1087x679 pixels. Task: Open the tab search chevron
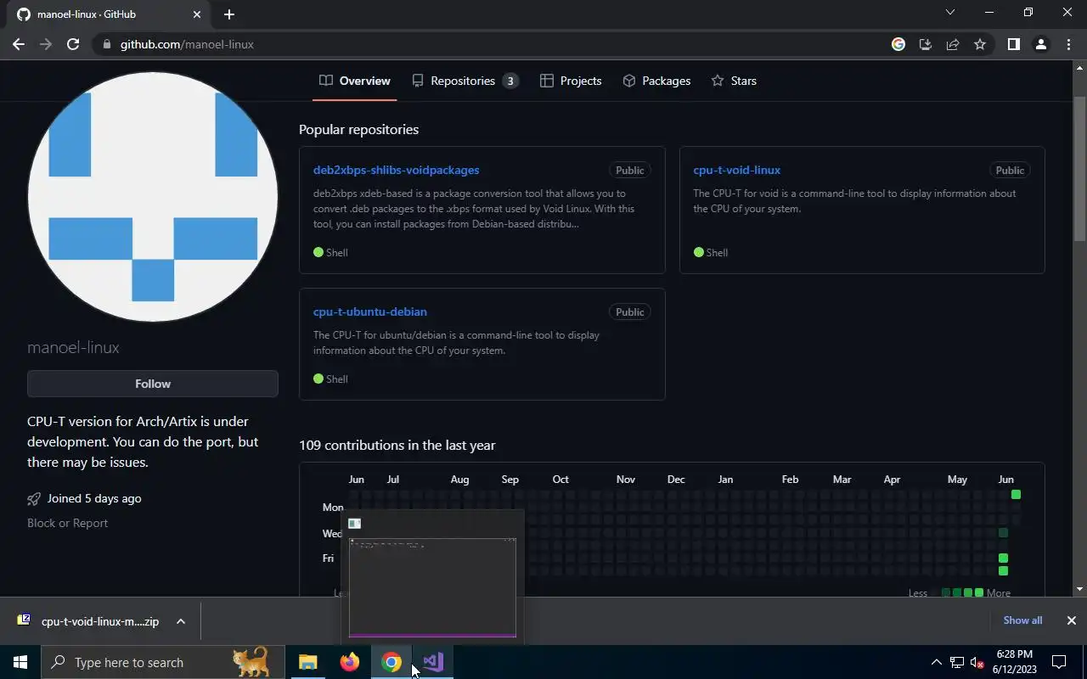(950, 13)
